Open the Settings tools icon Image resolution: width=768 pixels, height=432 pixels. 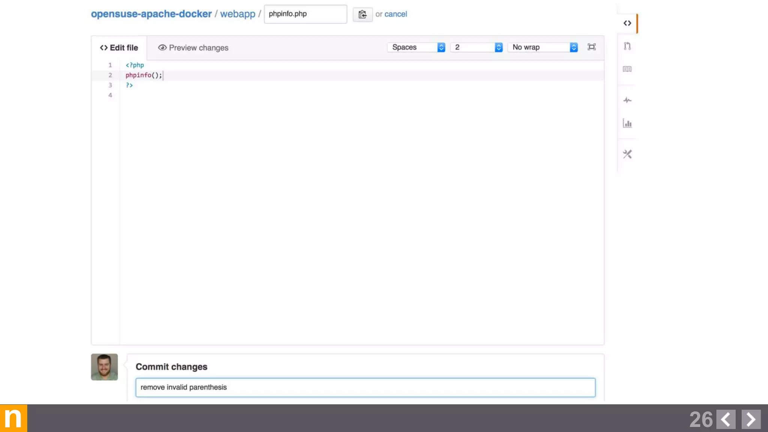(x=627, y=154)
